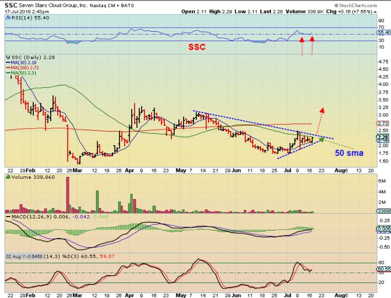Click the 70 level on RSI axis

pos(381,27)
